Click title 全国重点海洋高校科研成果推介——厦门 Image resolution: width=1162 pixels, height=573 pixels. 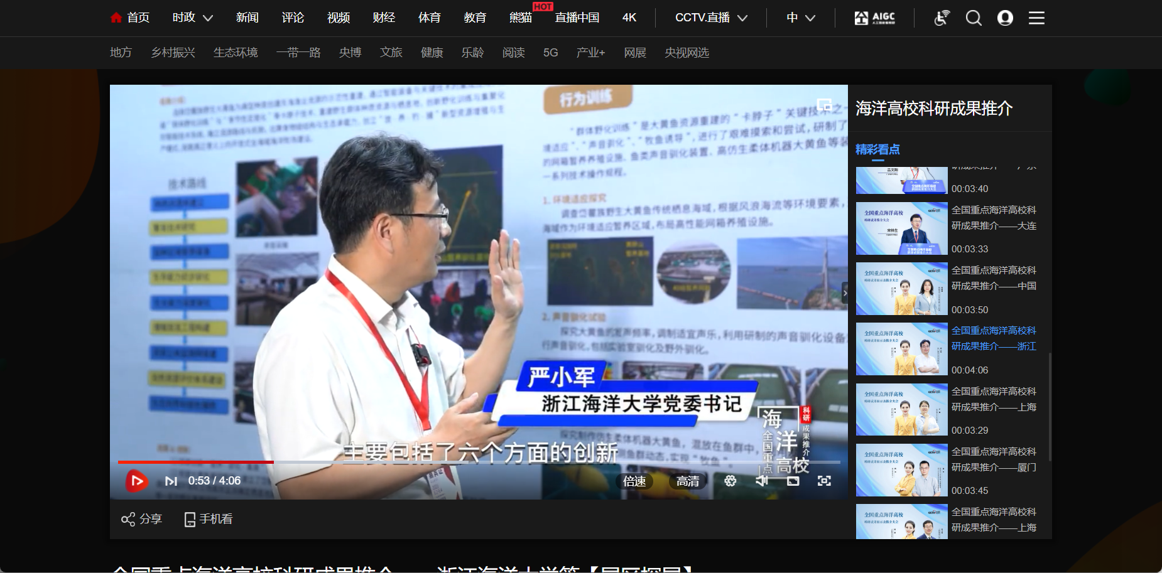(x=994, y=459)
